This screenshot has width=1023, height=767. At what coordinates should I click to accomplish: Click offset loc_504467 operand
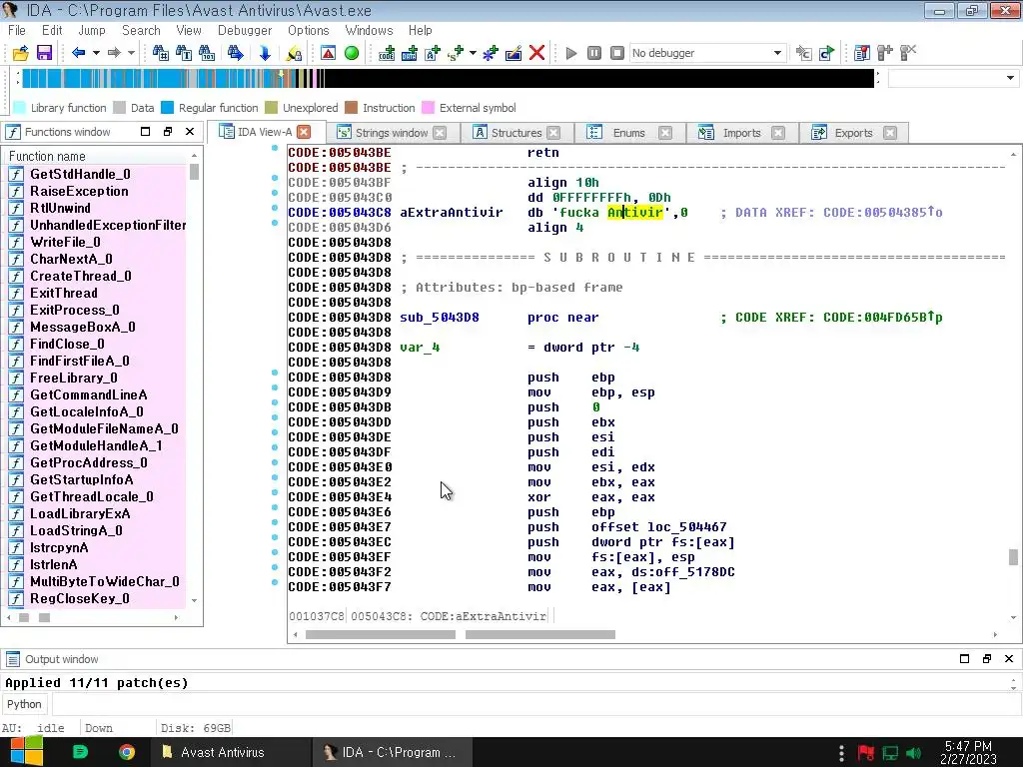click(659, 526)
